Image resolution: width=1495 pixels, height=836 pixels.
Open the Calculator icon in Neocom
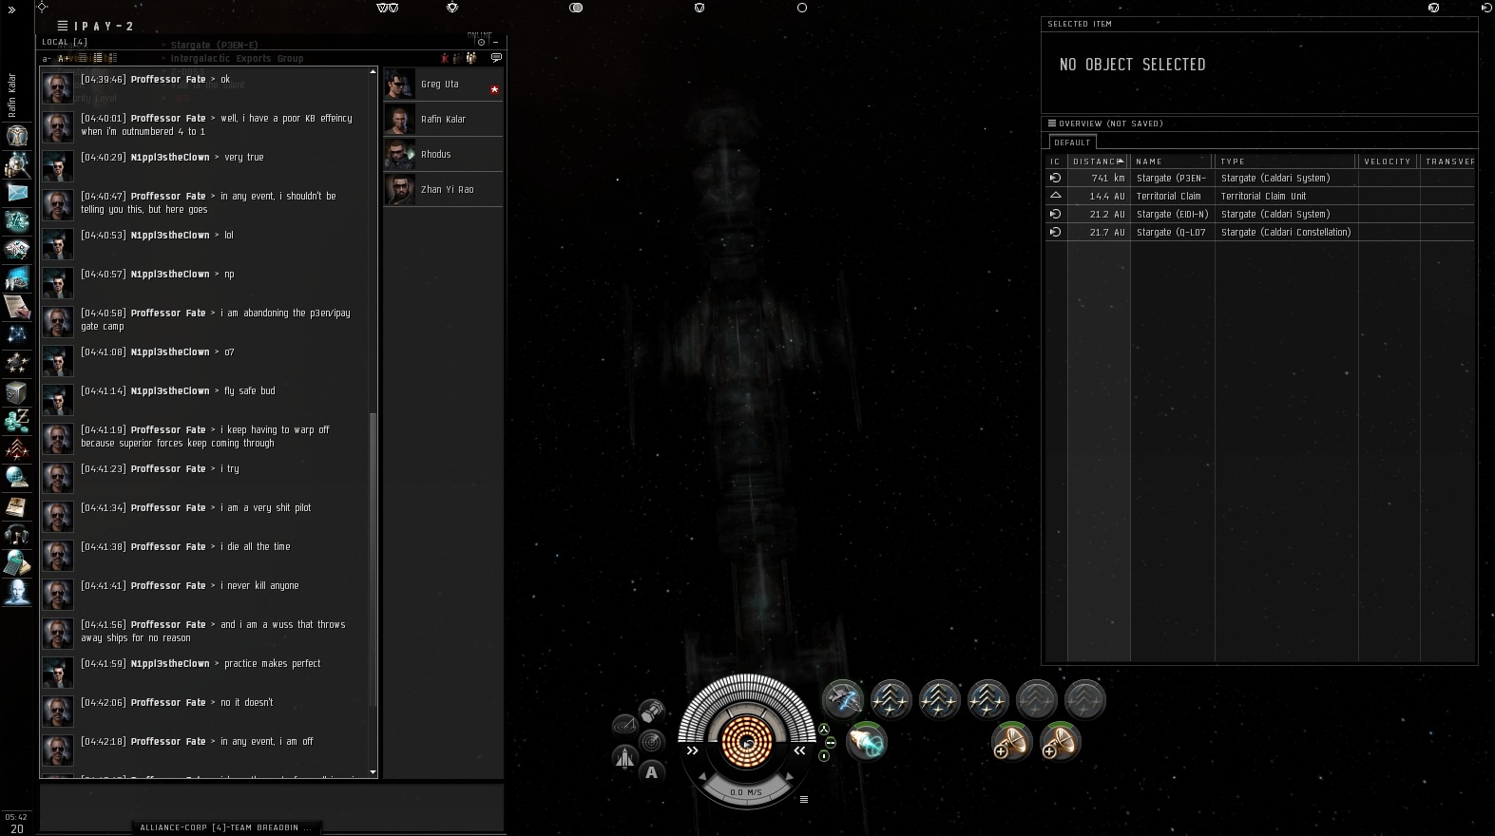coord(17,563)
